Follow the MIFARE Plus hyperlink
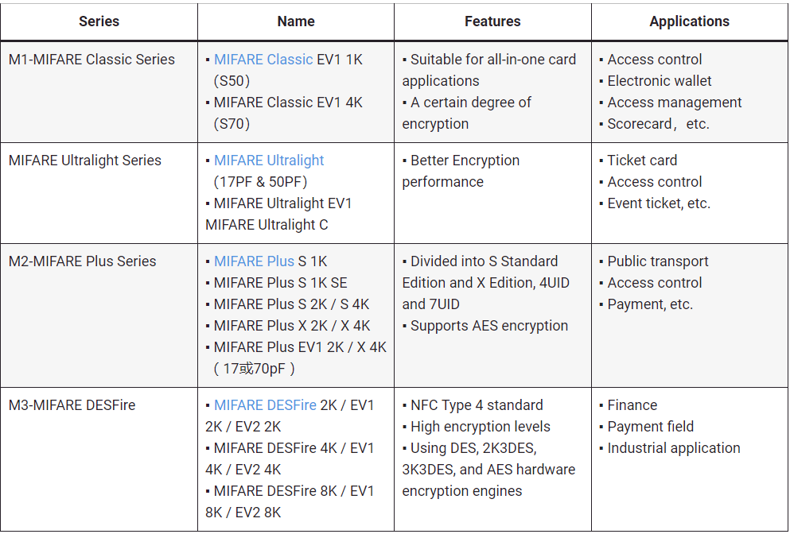 [254, 261]
